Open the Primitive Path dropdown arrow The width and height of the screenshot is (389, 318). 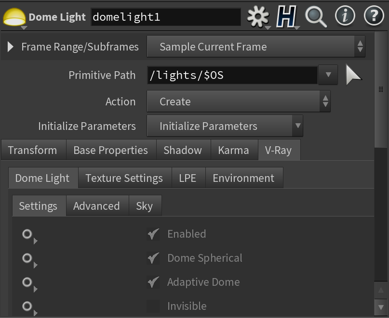(x=328, y=75)
